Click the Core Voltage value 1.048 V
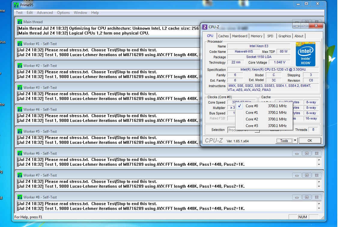The image size is (346, 227). tap(280, 62)
